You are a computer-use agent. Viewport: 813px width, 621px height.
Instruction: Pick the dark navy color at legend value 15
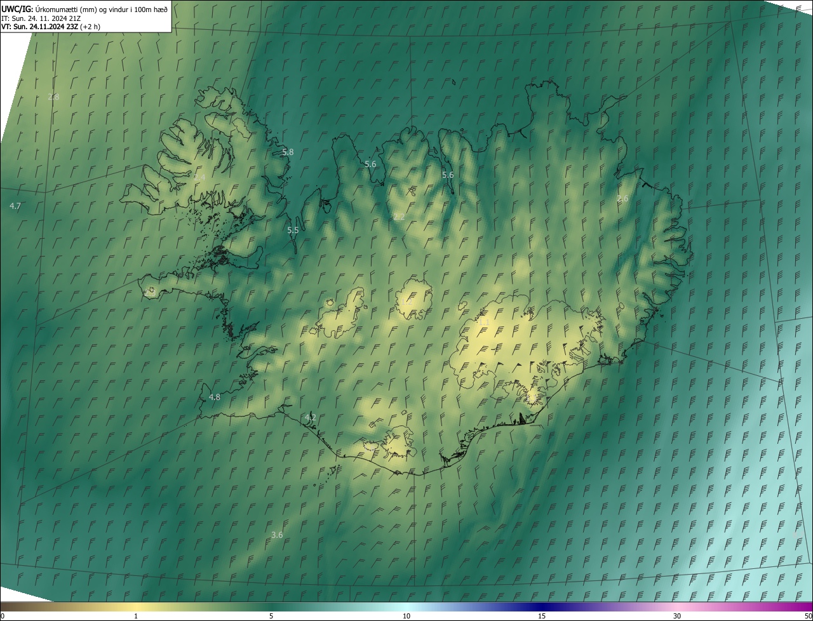tap(542, 607)
